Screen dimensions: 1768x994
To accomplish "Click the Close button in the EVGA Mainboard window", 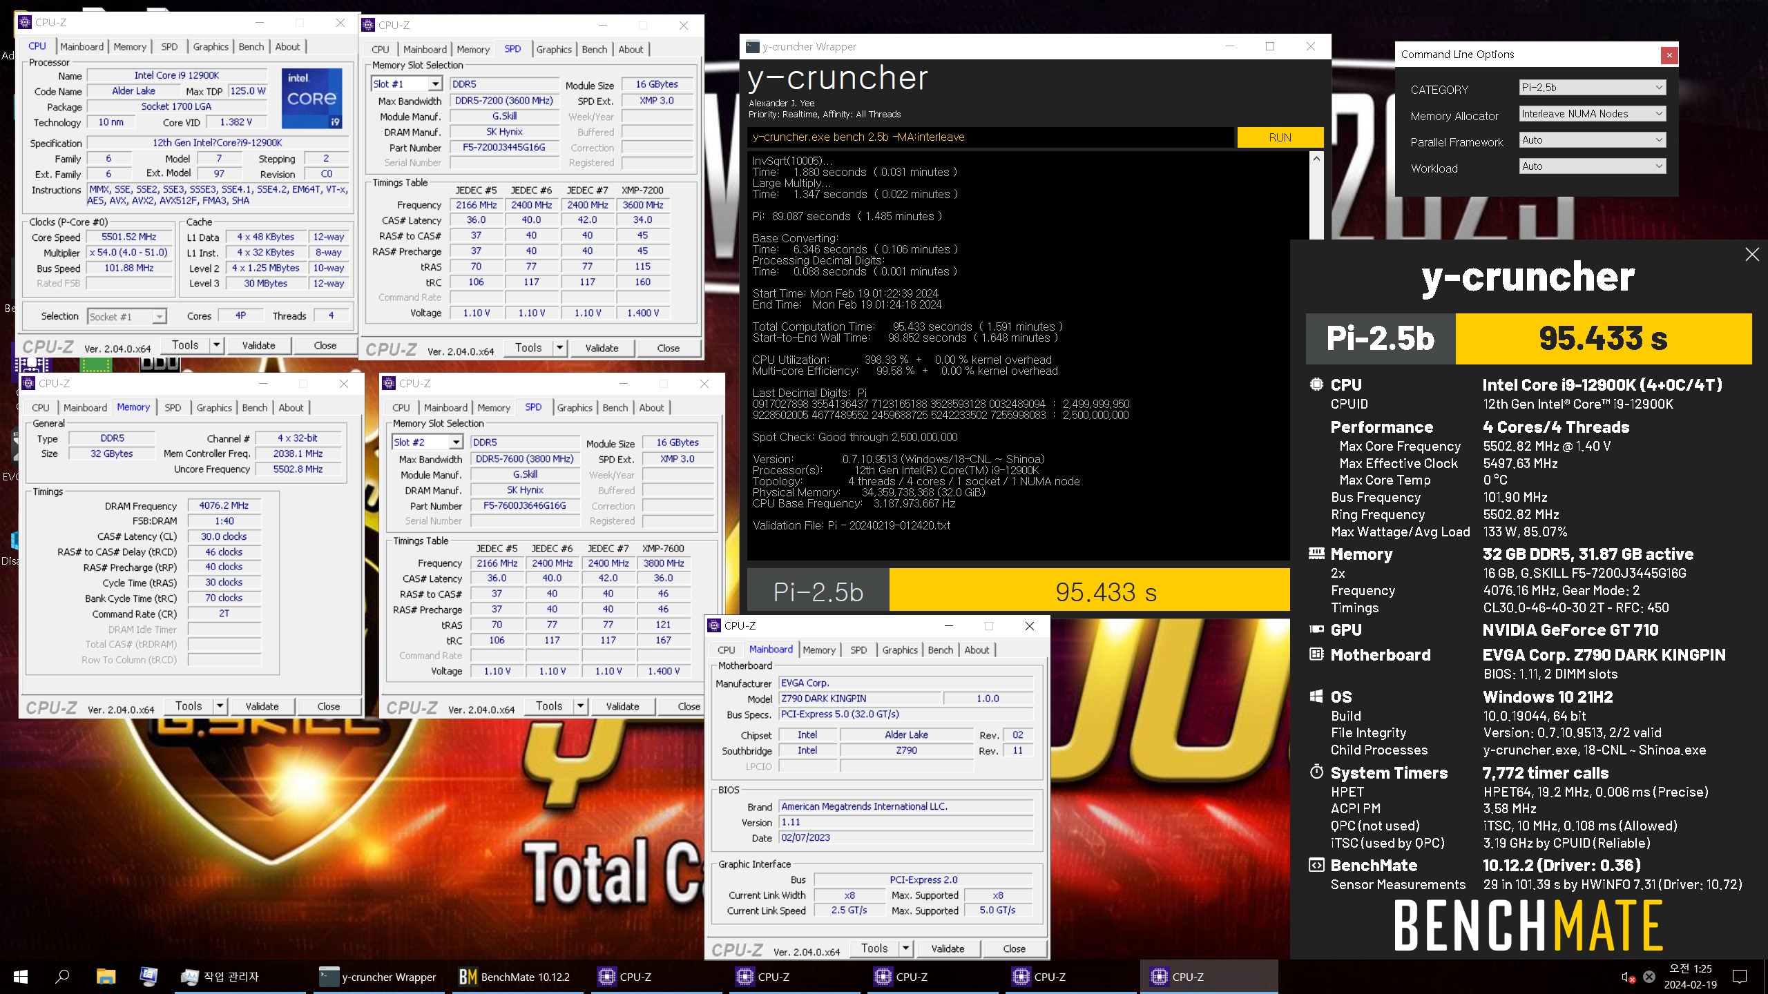I will point(1014,948).
